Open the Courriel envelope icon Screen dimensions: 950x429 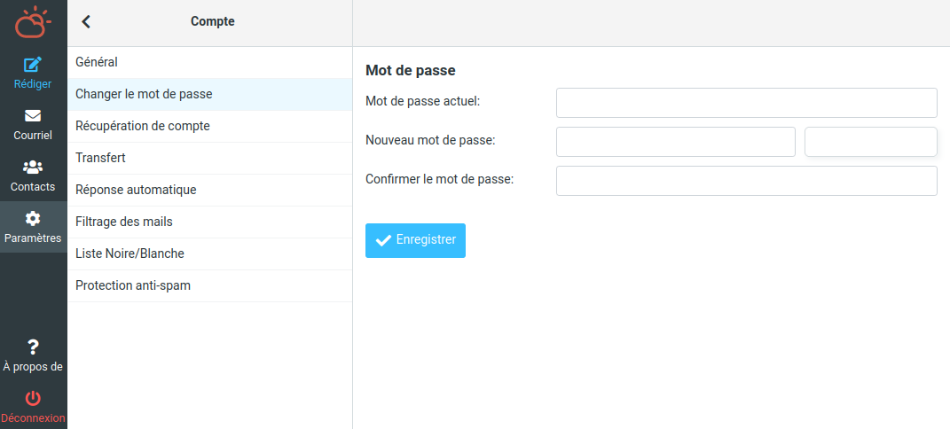33,115
